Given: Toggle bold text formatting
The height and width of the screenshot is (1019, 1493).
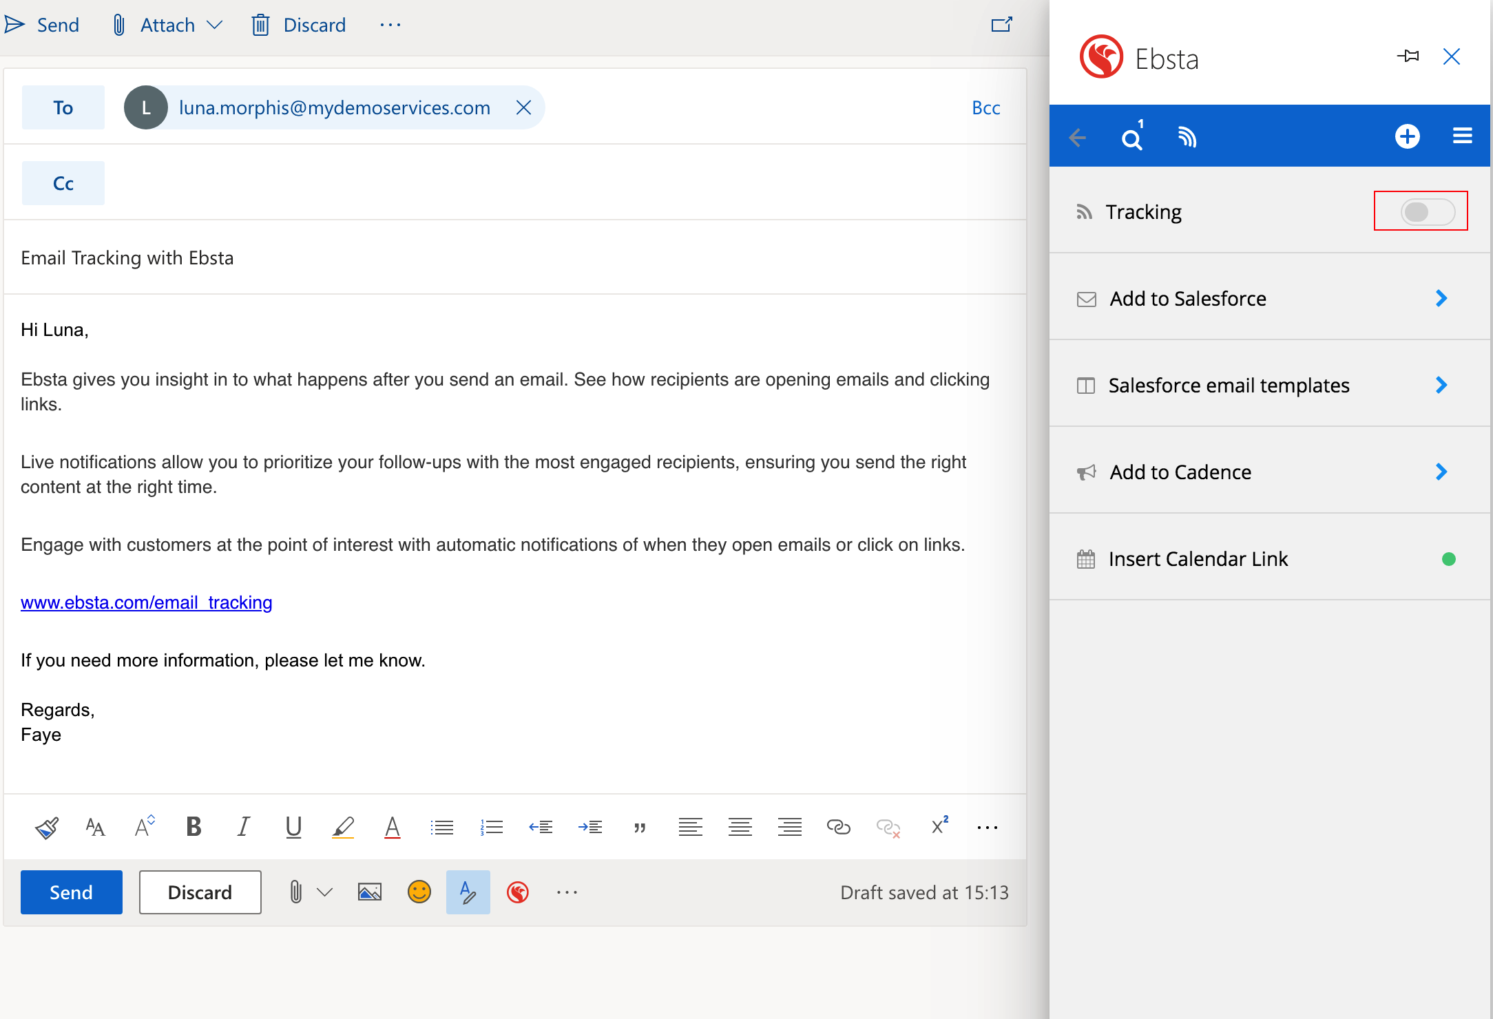Looking at the screenshot, I should 194,827.
